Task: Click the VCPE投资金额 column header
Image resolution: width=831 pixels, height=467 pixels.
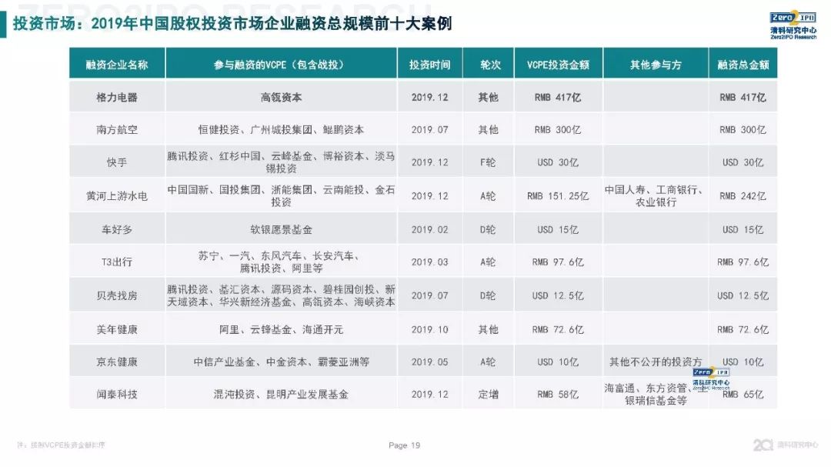Action: tap(558, 64)
